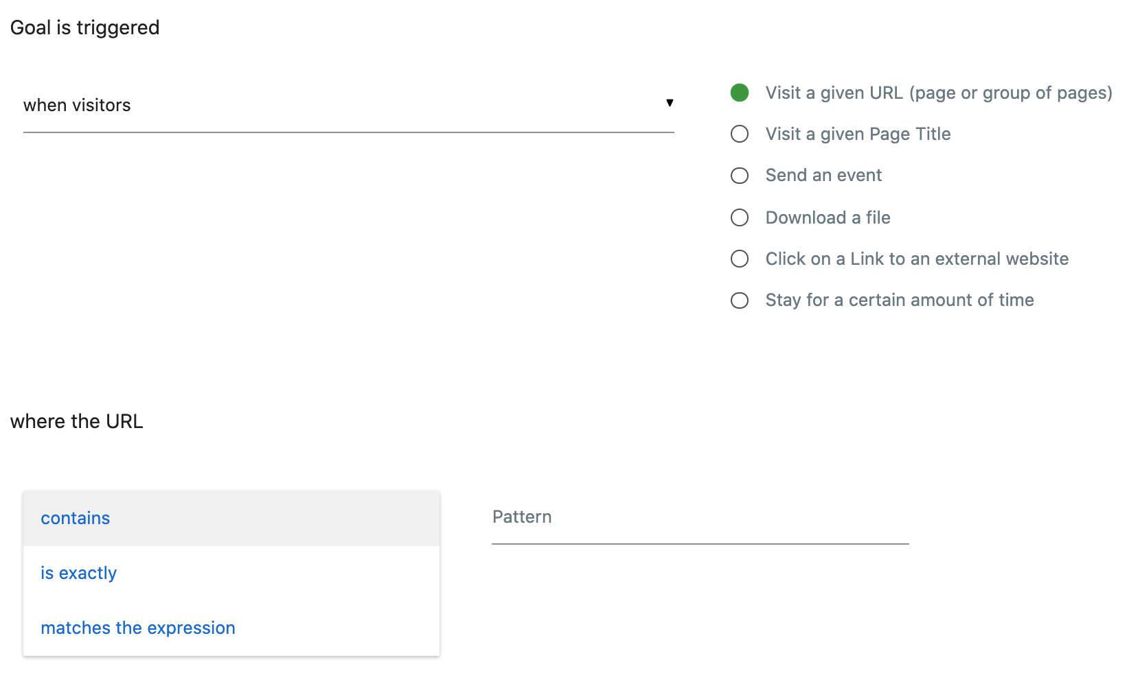Click the 'where the URL' heading
This screenshot has width=1140, height=686.
pos(77,421)
